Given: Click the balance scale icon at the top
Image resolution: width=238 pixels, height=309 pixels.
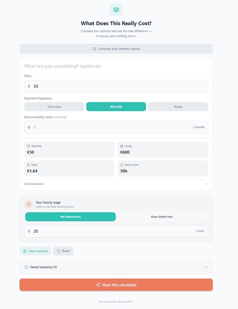Looking at the screenshot, I should point(116,9).
